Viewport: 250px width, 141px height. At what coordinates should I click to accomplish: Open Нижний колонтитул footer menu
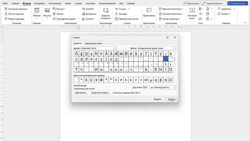(x=171, y=14)
